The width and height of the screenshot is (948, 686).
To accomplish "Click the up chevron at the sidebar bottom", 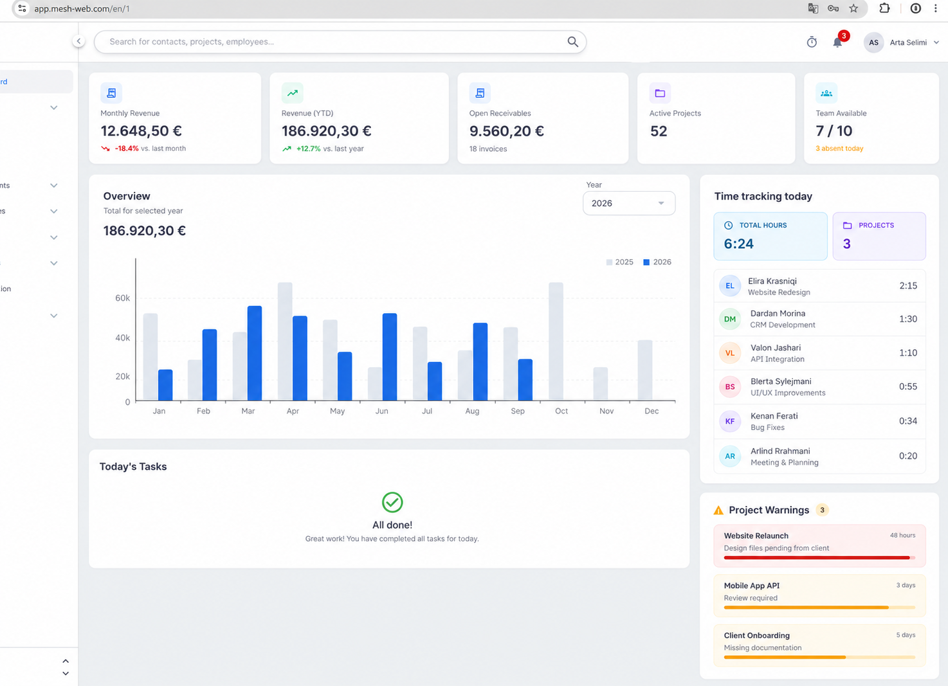I will [x=66, y=661].
